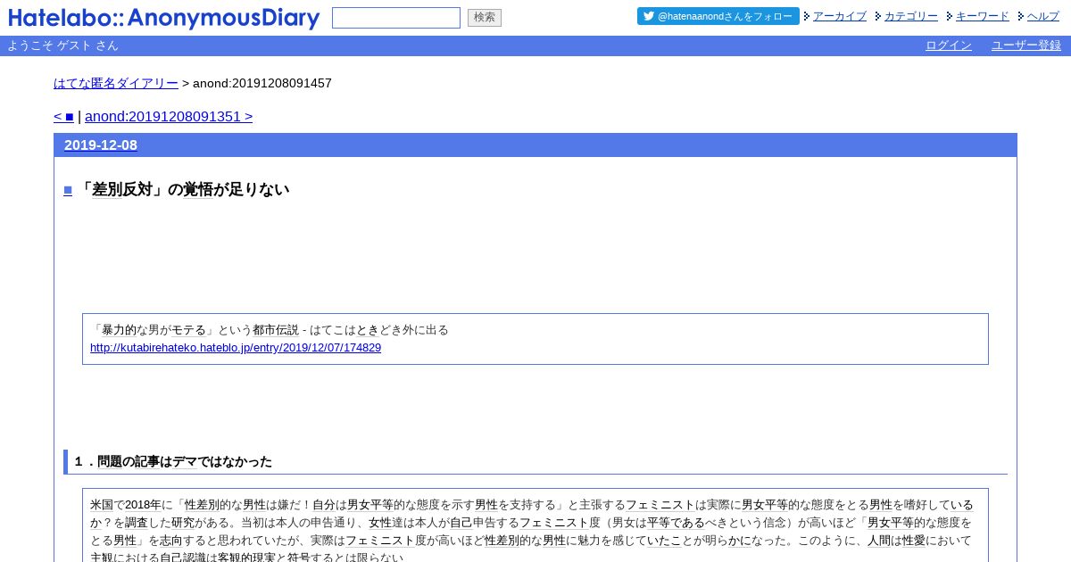Open the キーワード keyword link
Screen dimensions: 1071x562
coord(983,16)
